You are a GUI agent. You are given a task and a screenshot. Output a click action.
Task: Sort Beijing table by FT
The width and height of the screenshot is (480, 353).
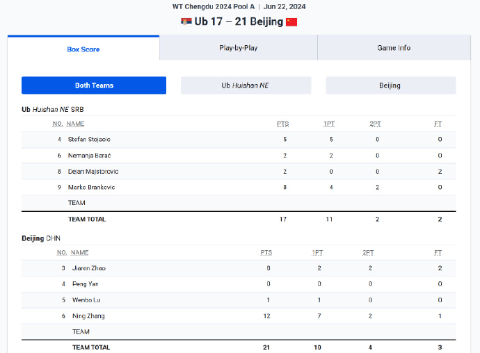[x=438, y=252]
